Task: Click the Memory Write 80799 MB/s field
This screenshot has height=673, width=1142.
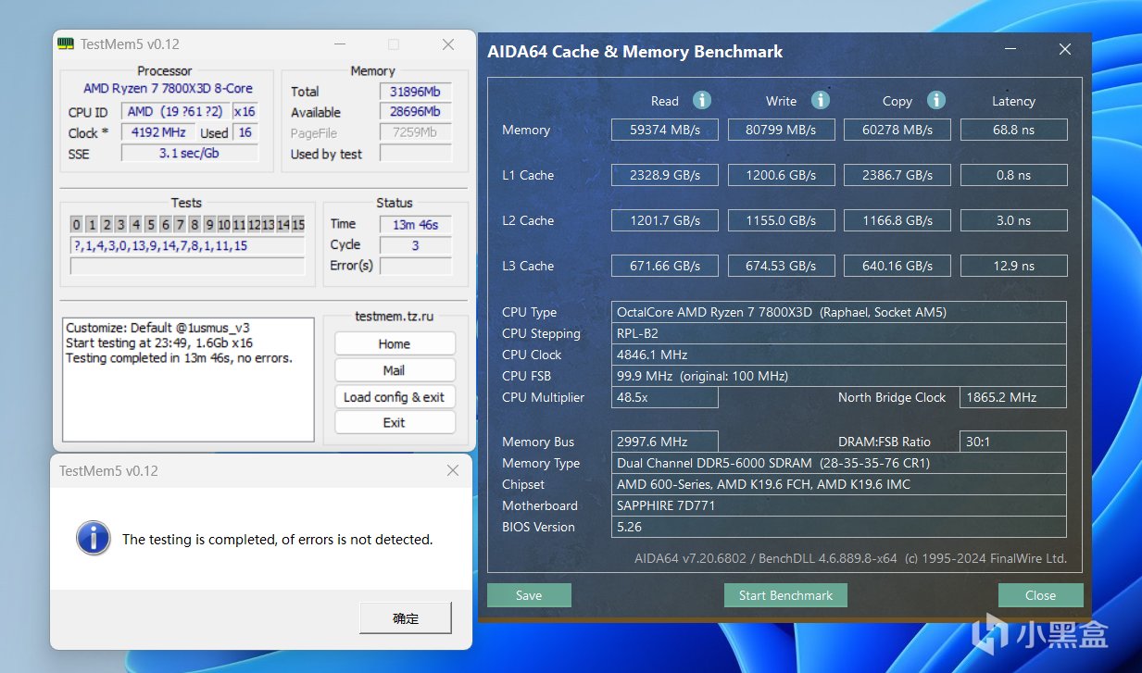Action: 782,130
